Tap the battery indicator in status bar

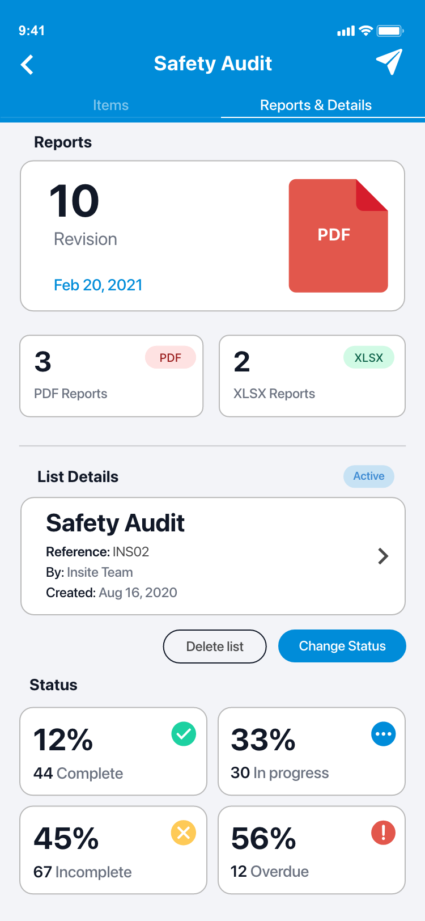click(x=390, y=31)
